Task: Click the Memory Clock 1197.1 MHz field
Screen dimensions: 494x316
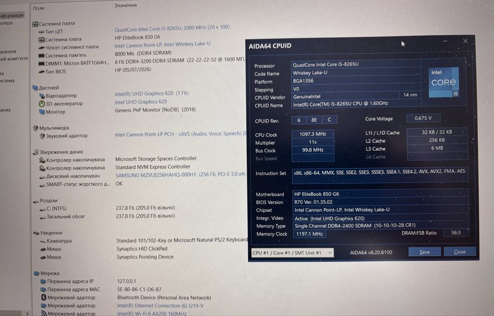Action: coord(309,234)
